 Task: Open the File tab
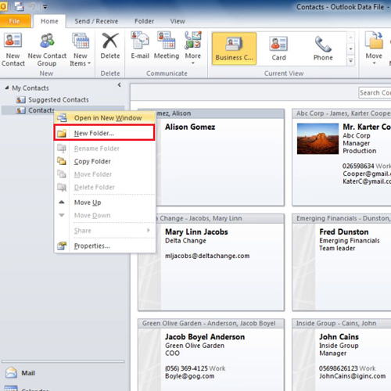15,21
